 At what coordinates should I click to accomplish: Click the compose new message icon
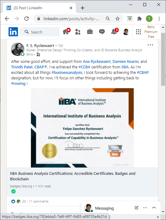[x=136, y=208]
